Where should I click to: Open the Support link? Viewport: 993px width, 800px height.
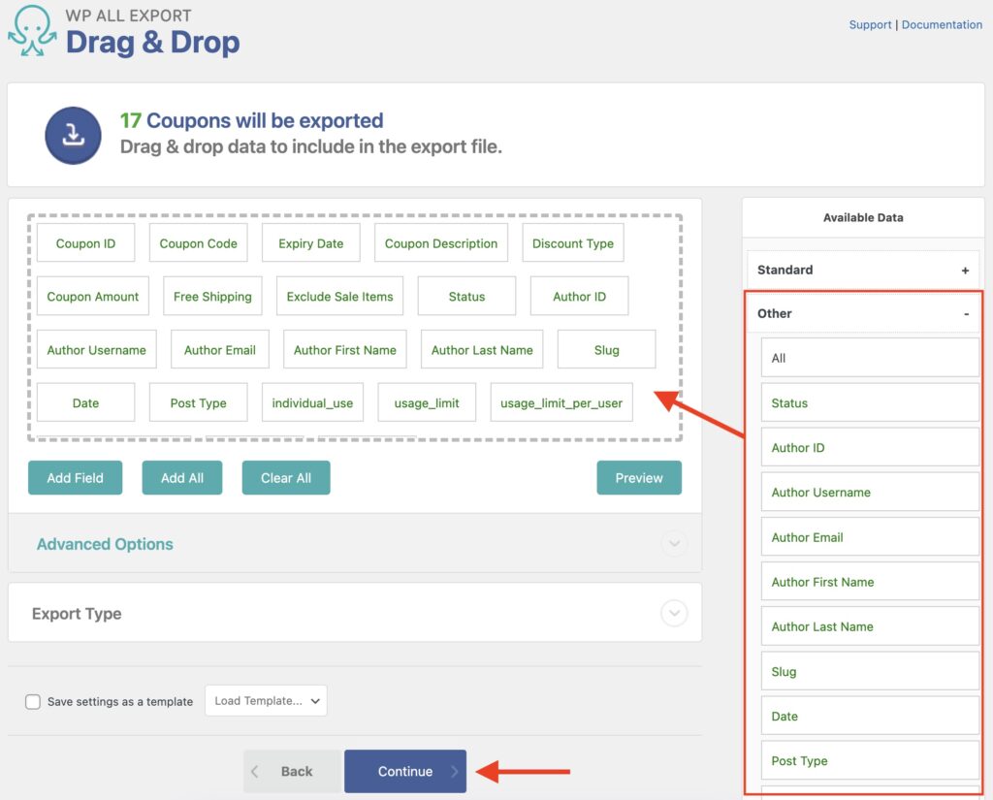(870, 24)
